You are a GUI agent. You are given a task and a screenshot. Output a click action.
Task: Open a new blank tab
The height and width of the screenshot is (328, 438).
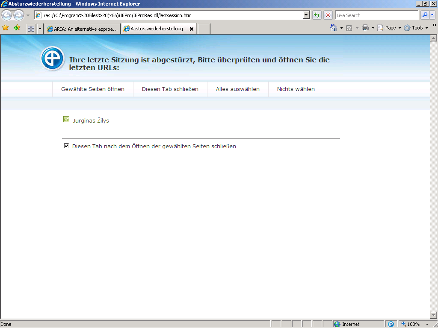(x=204, y=29)
